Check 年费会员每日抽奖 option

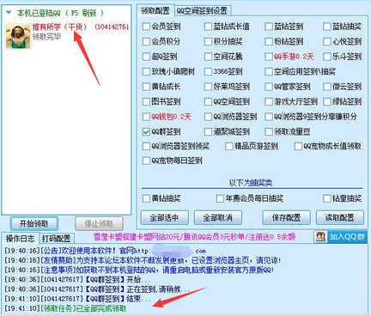[x=220, y=198]
